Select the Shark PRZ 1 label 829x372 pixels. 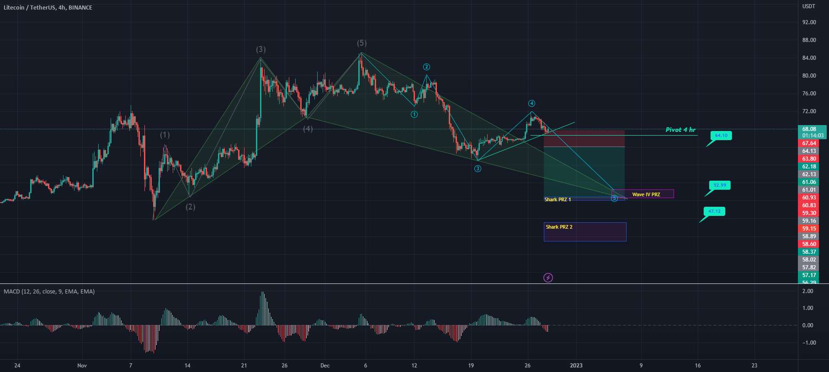pos(558,199)
